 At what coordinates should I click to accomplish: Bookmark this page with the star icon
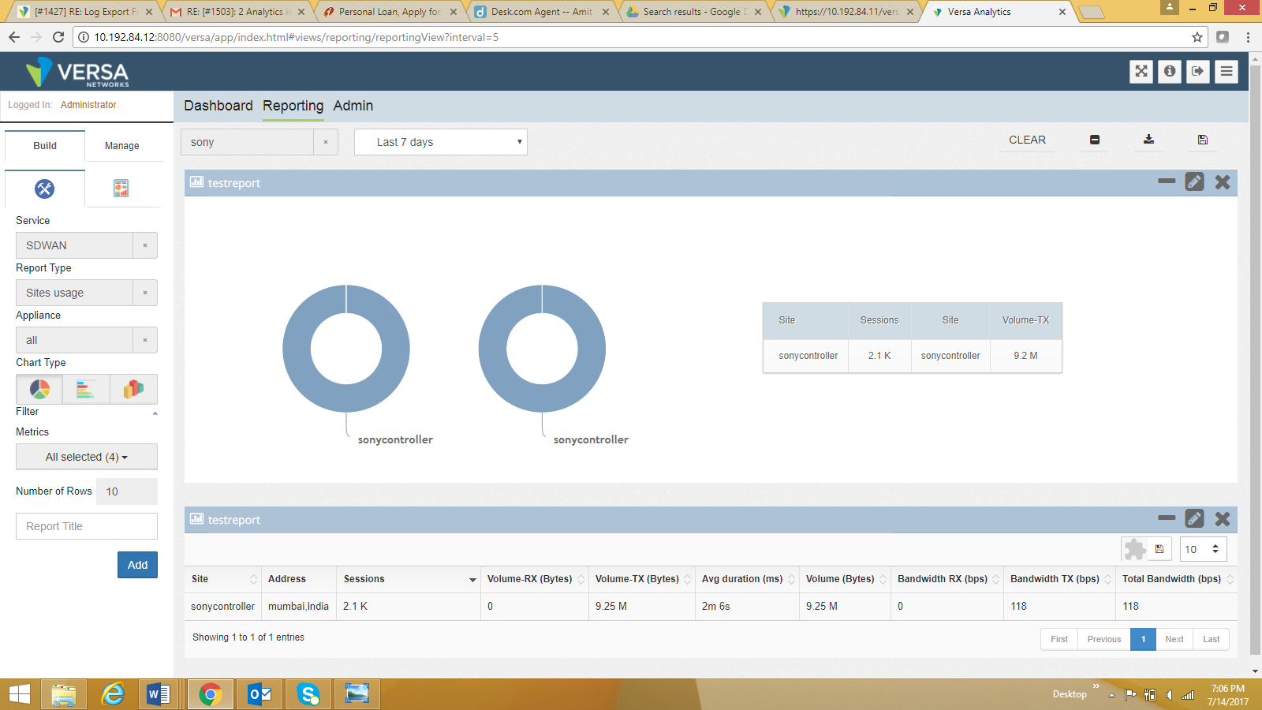tap(1197, 37)
